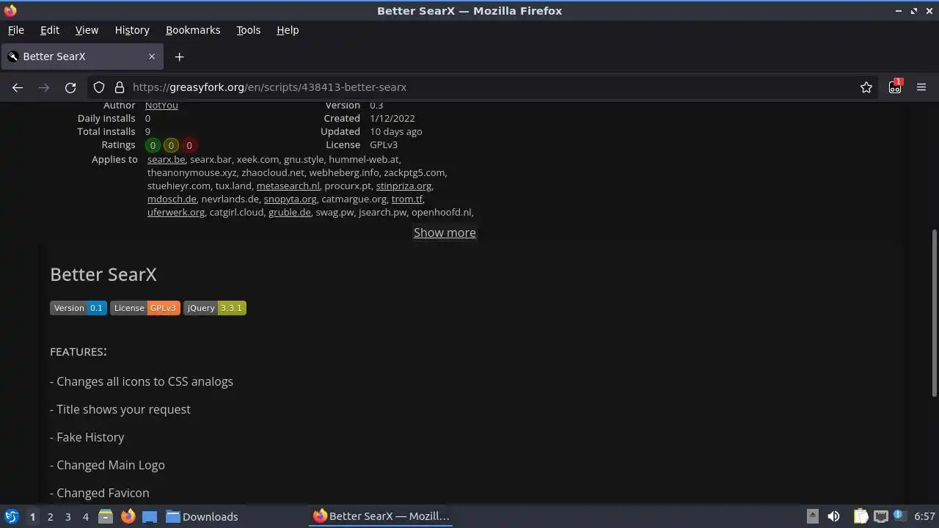Open the Help menu
Viewport: 939px width, 528px height.
pyautogui.click(x=288, y=30)
